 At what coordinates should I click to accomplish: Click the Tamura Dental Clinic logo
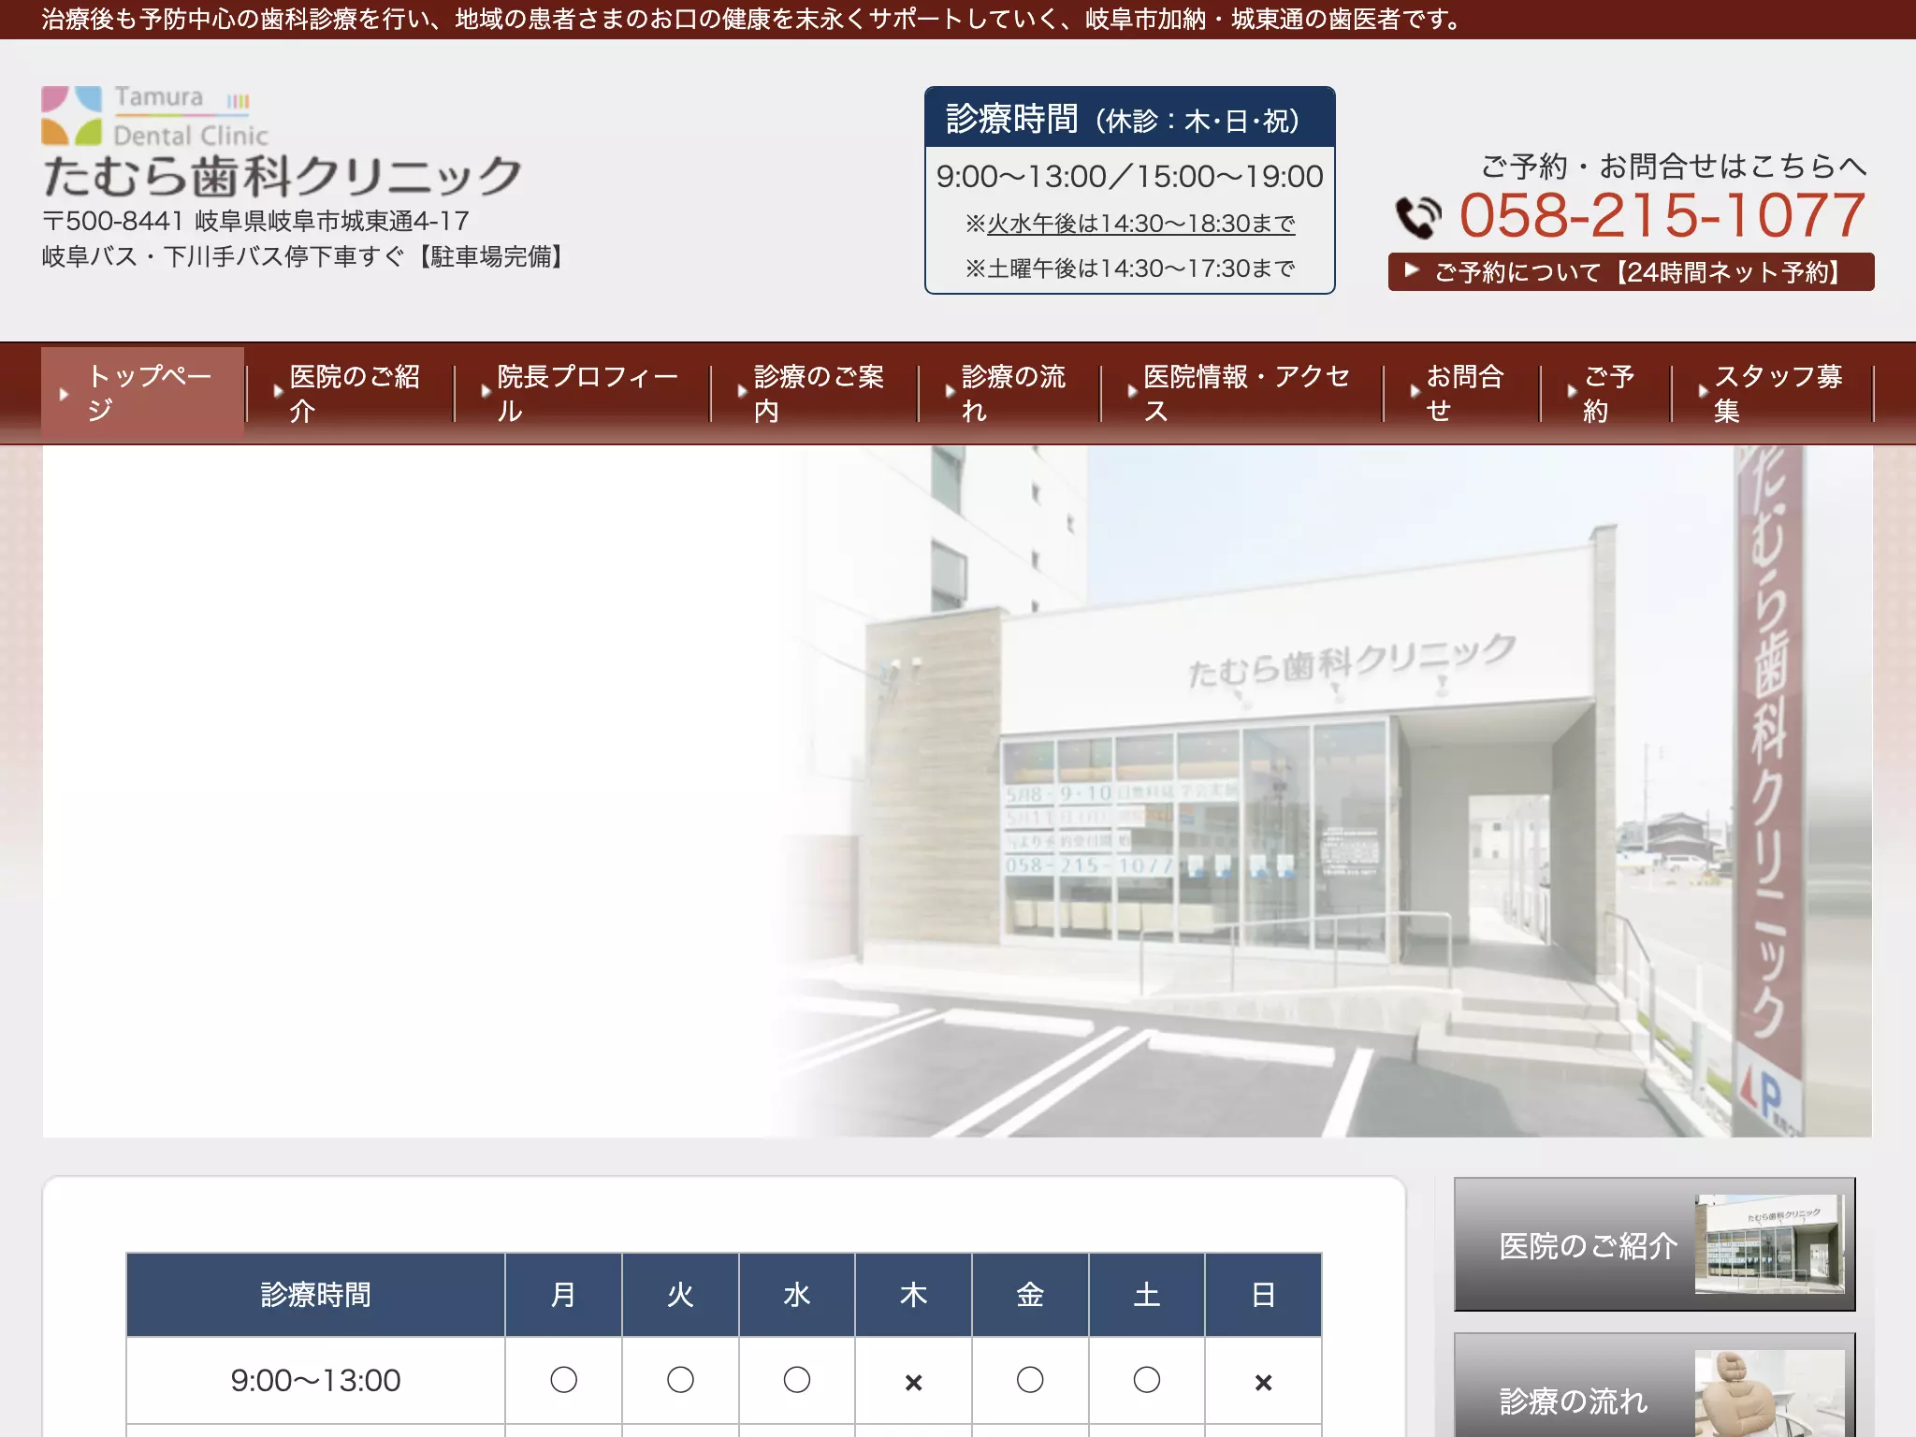point(154,116)
